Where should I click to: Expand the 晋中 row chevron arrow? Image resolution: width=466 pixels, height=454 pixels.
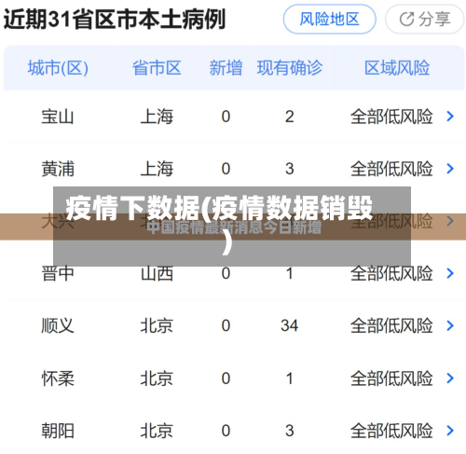point(450,273)
